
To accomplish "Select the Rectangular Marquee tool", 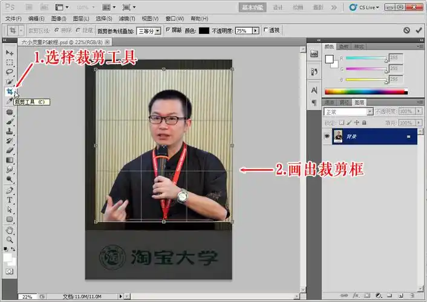I will coord(10,62).
